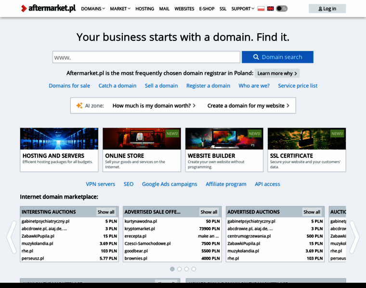This screenshot has width=366, height=288.
Task: Open Who are we? link
Action: [254, 85]
